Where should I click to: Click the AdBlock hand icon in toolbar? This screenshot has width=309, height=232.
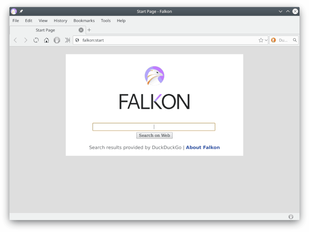[x=57, y=40]
